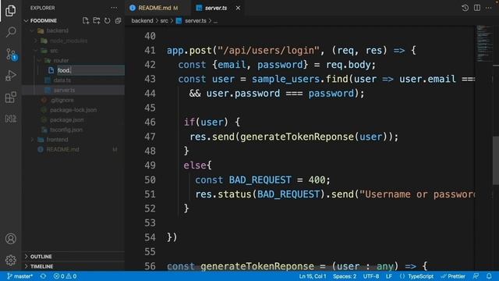Click line number 41 in gutter
Image resolution: width=499 pixels, height=281 pixels.
150,50
